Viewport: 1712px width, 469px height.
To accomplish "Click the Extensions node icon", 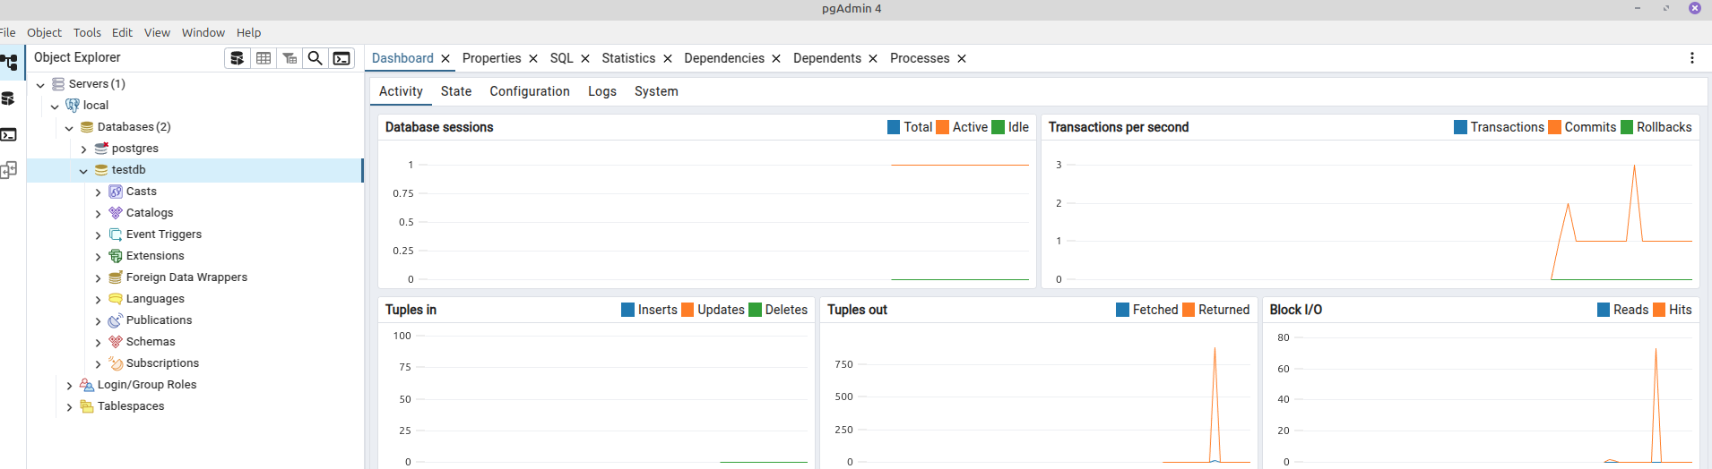I will (x=116, y=256).
